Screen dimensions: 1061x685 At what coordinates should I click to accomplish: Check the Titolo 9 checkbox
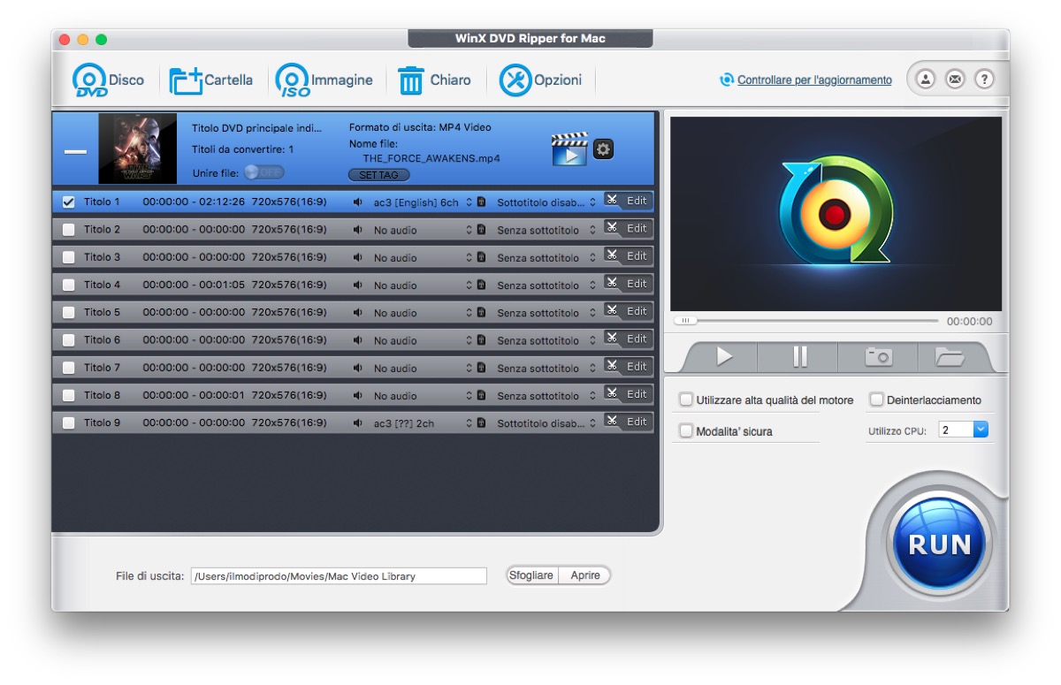[68, 423]
